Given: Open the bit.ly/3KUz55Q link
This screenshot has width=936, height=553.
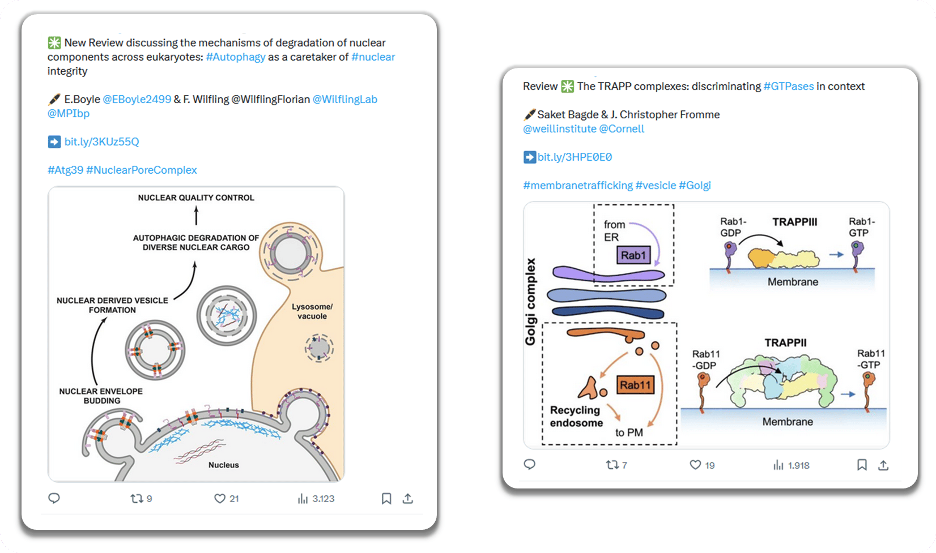Looking at the screenshot, I should (101, 142).
